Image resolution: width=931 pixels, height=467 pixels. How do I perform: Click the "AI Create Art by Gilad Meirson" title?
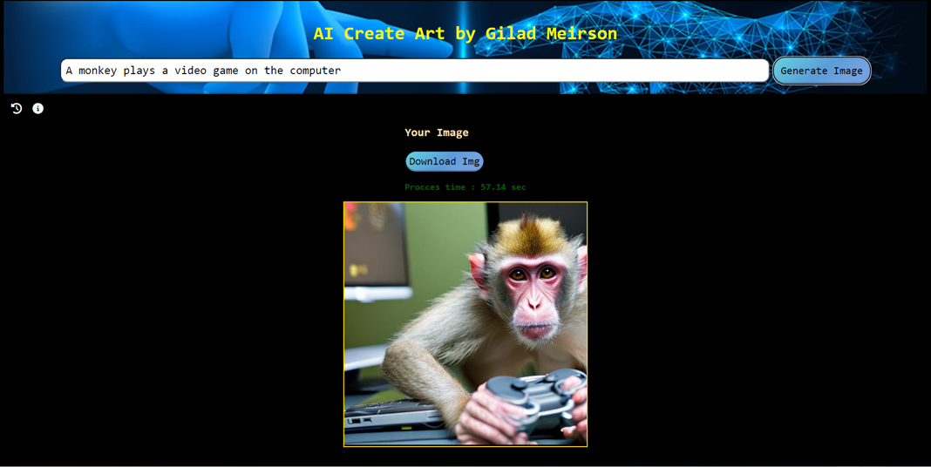pyautogui.click(x=465, y=33)
